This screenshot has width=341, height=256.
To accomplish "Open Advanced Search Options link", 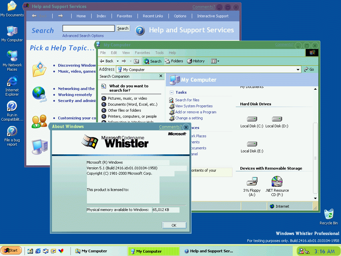I will tap(83, 36).
